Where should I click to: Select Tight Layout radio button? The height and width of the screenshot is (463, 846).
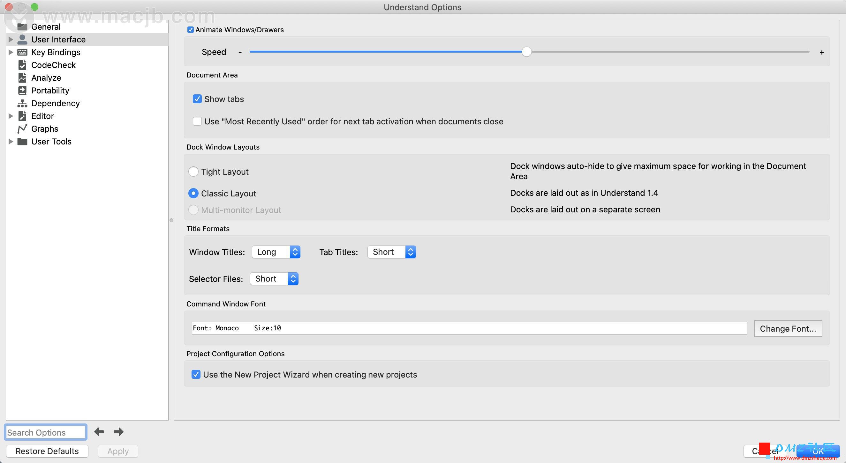point(193,172)
